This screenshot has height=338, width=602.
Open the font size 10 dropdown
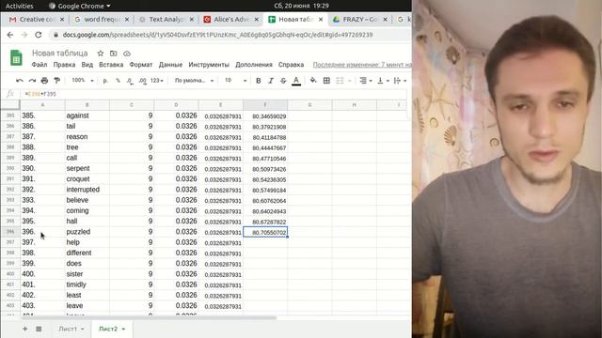pos(235,81)
